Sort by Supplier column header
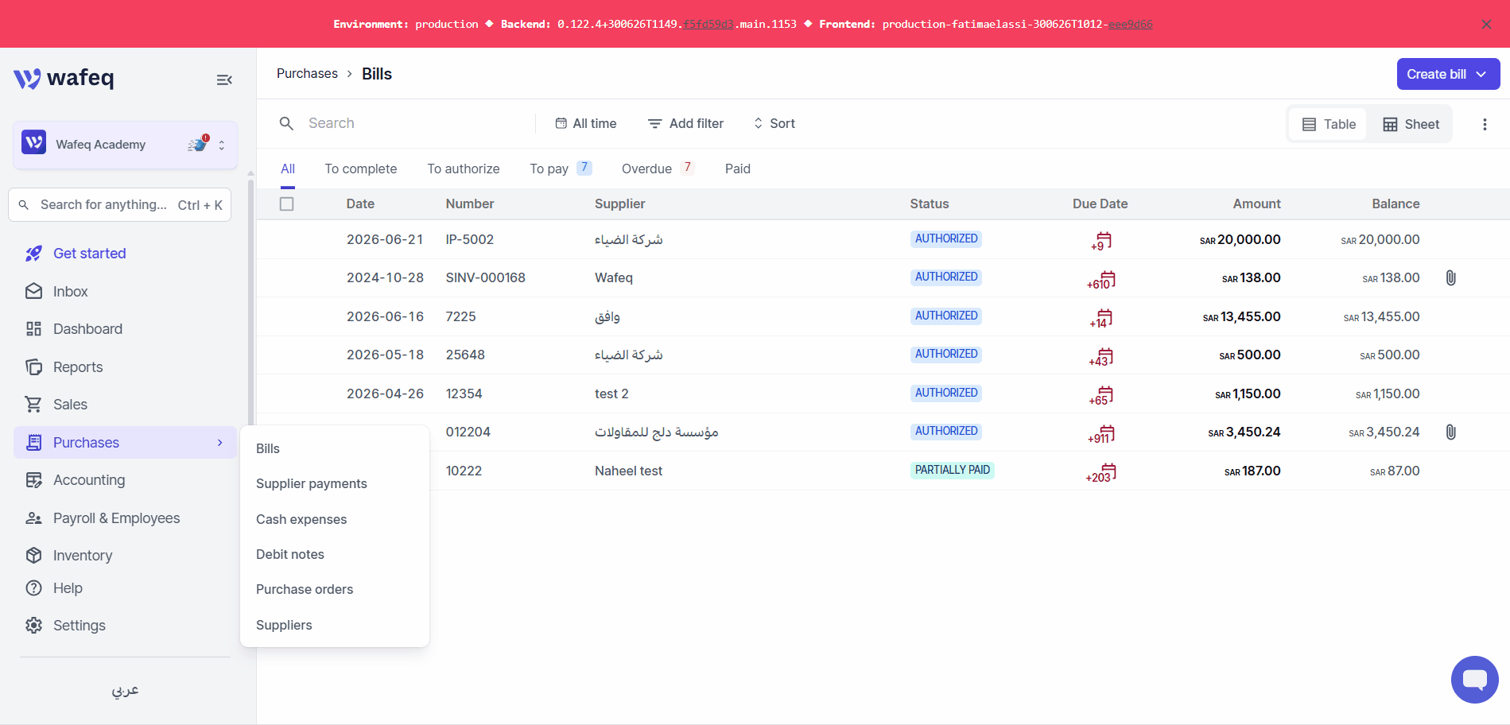The width and height of the screenshot is (1510, 725). 620,204
